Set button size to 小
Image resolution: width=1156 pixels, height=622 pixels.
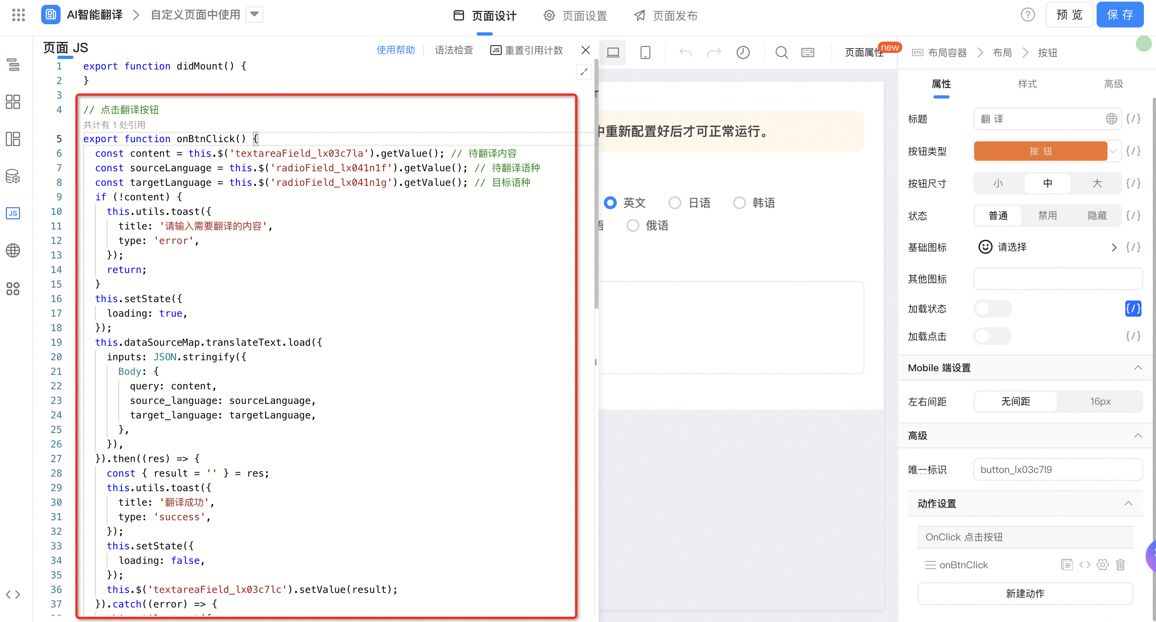coord(998,183)
